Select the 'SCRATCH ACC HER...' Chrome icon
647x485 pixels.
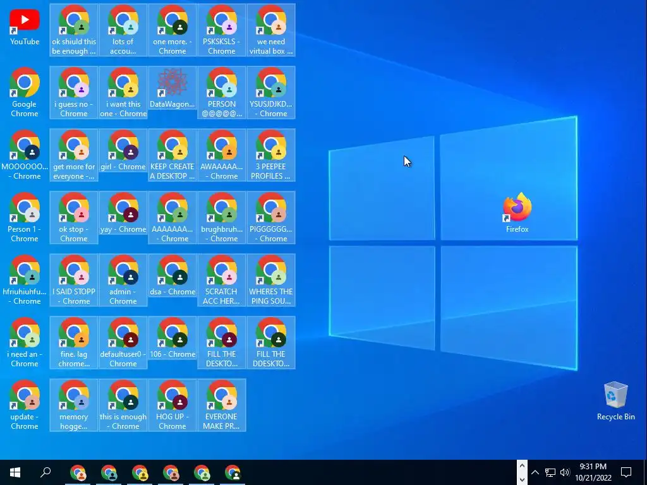click(x=222, y=280)
